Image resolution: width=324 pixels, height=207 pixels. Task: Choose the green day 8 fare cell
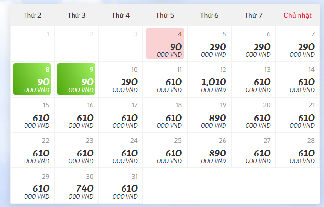[32, 79]
